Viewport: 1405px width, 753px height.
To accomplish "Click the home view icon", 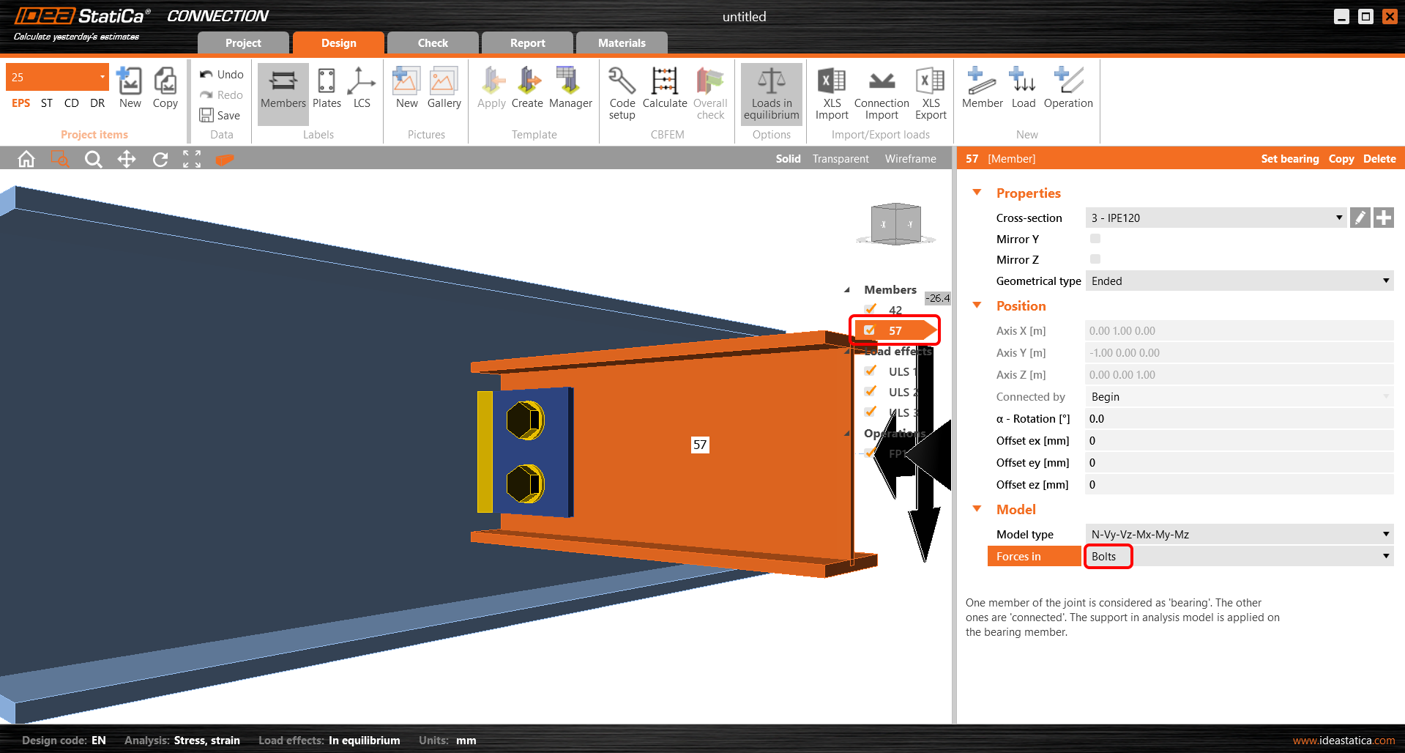I will click(26, 159).
